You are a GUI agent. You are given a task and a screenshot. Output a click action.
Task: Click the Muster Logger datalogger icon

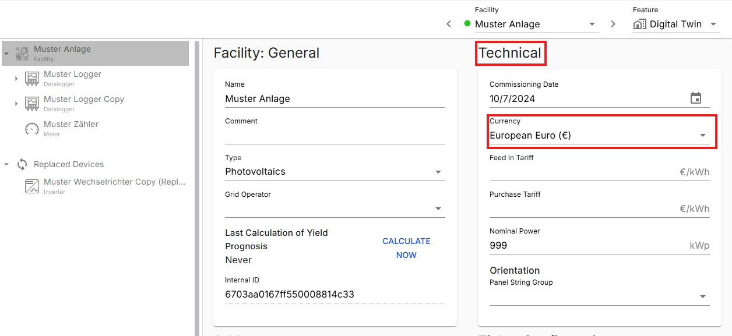coord(32,79)
